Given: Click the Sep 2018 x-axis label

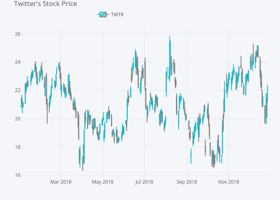Looking at the screenshot, I should tap(186, 182).
